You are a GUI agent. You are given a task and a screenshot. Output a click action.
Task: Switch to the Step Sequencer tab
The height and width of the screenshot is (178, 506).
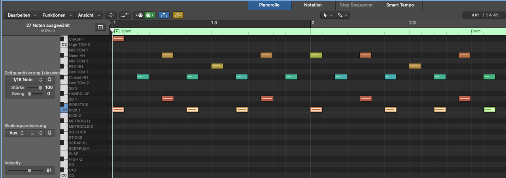coord(356,5)
